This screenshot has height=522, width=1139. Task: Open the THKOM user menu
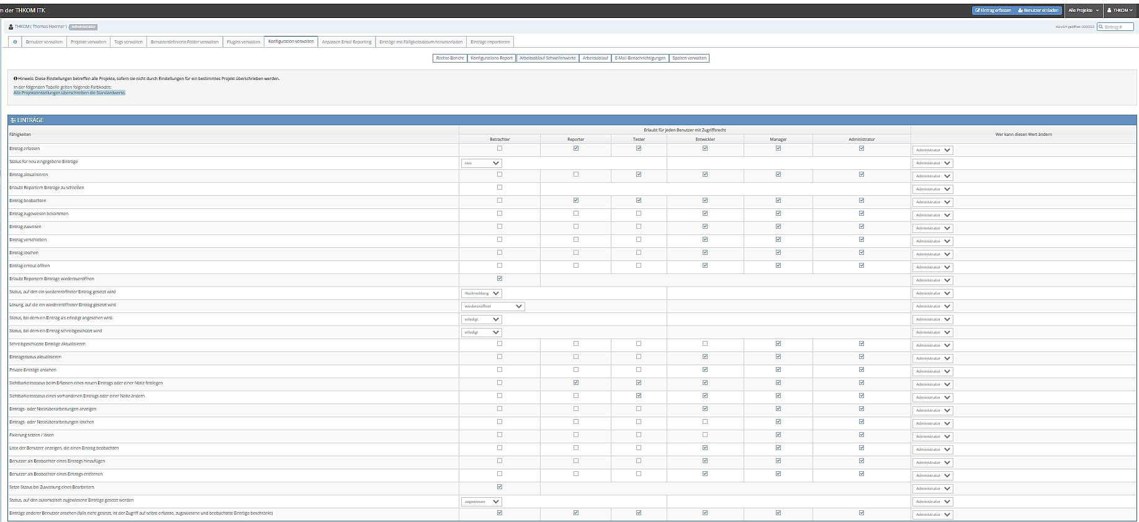click(x=1120, y=11)
